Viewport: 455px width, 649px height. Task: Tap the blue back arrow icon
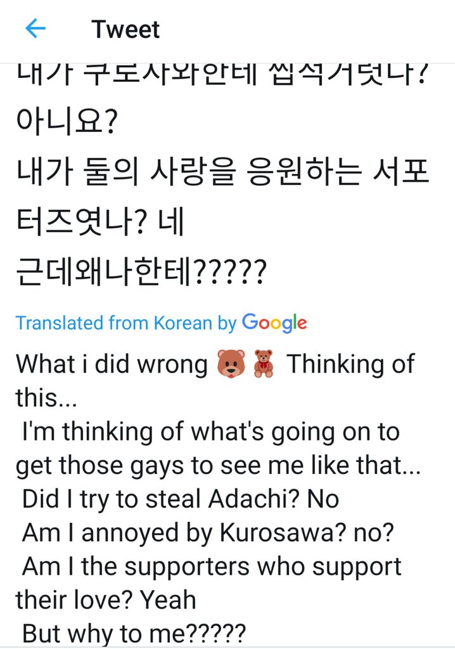point(35,29)
